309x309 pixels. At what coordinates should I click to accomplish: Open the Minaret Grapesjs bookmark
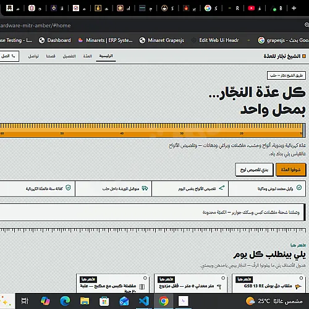click(162, 40)
